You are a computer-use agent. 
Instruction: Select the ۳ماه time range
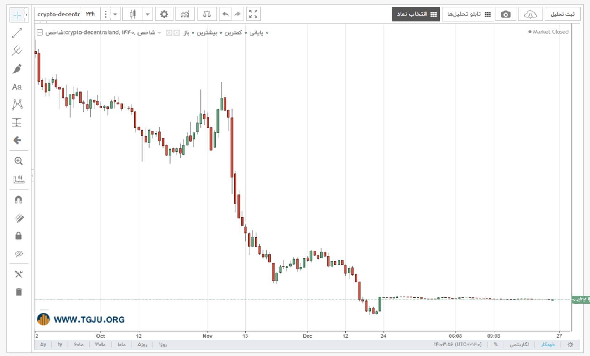pos(100,345)
